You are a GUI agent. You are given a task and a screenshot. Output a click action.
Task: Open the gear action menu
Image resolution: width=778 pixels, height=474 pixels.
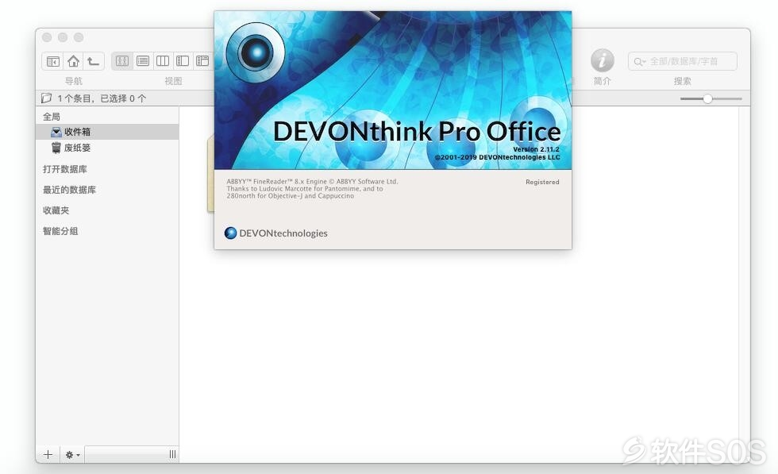(x=72, y=454)
